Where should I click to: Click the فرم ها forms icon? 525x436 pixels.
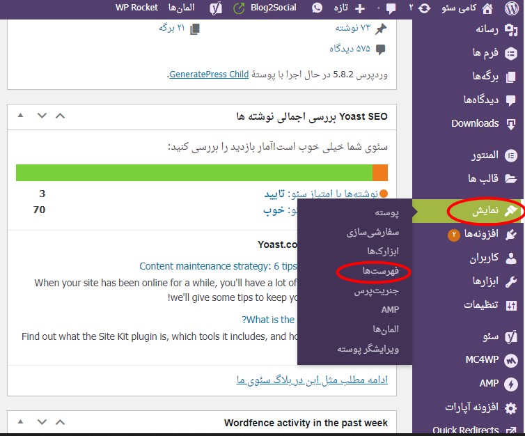pos(511,54)
